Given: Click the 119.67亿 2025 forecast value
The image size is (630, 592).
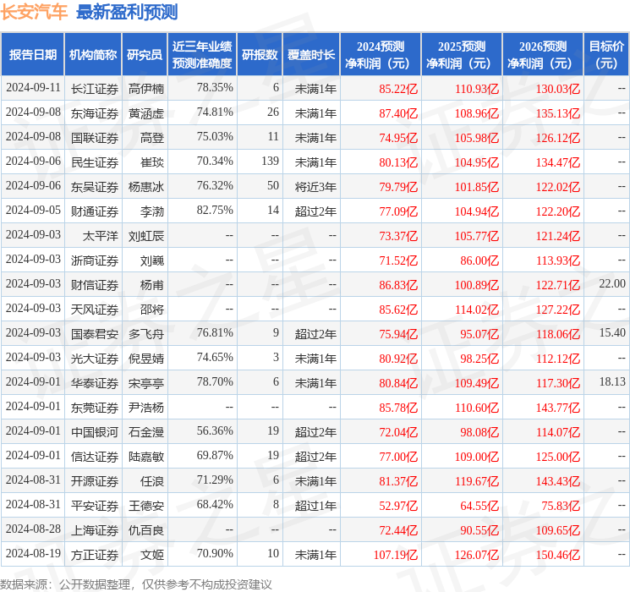Looking at the screenshot, I should pos(477,480).
